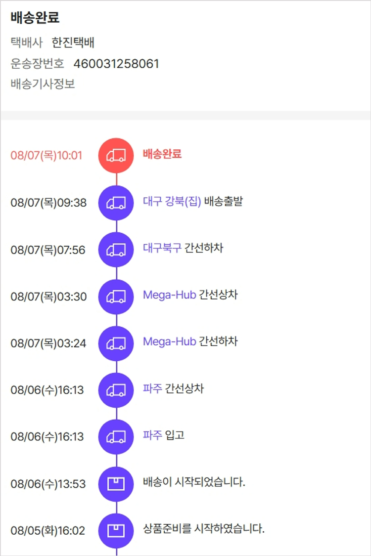The image size is (371, 556).
Task: Click the red 배송완료 truck icon
Action: [x=116, y=156]
